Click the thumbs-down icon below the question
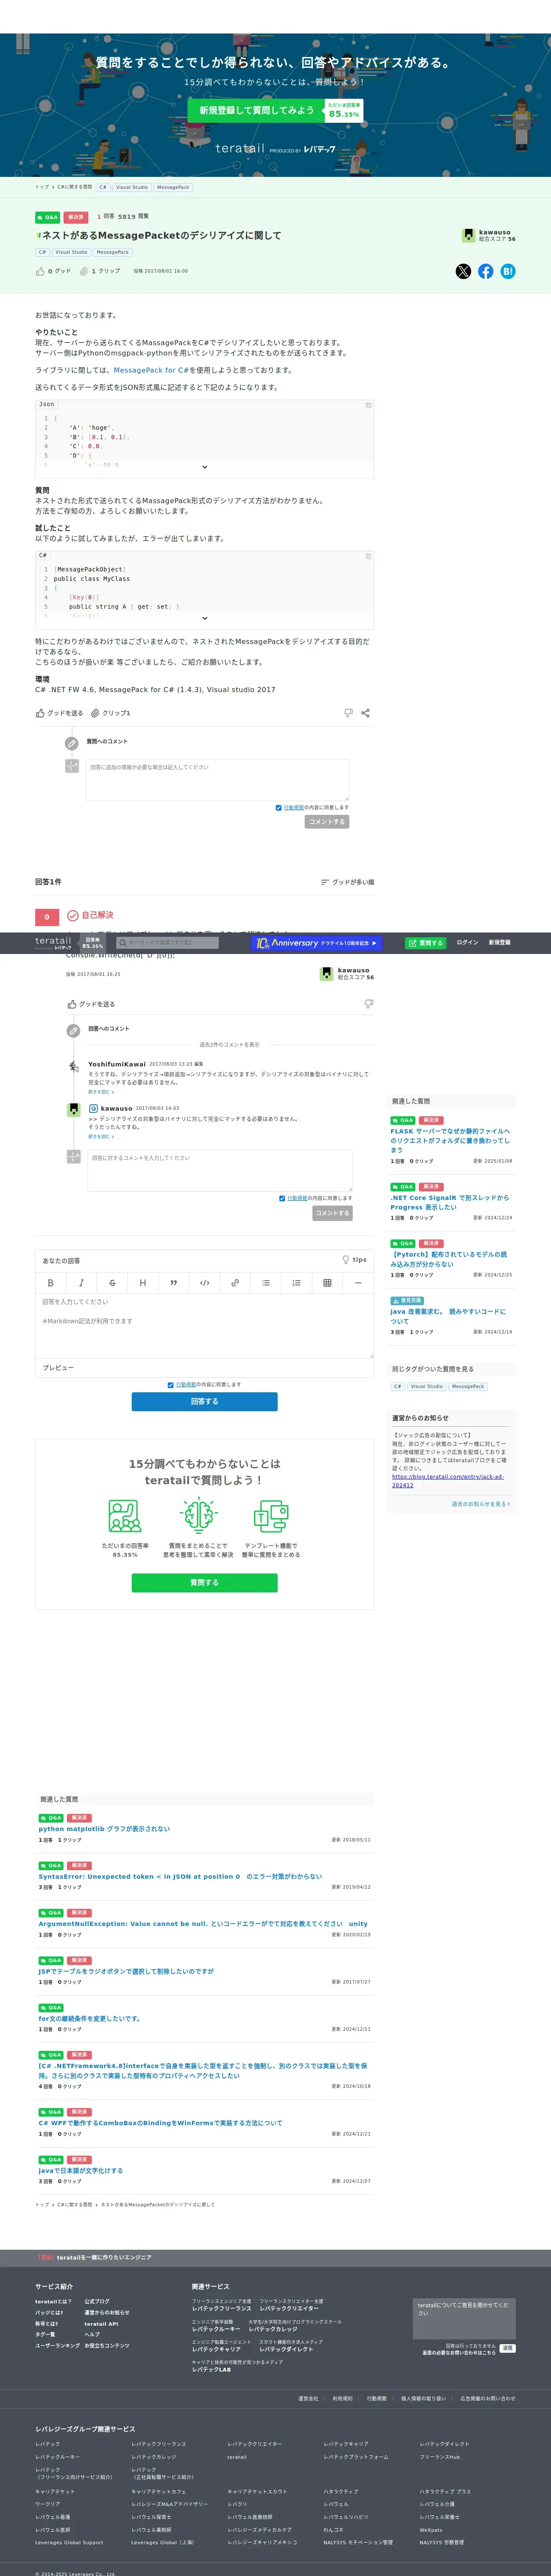551x2576 pixels. tap(348, 713)
